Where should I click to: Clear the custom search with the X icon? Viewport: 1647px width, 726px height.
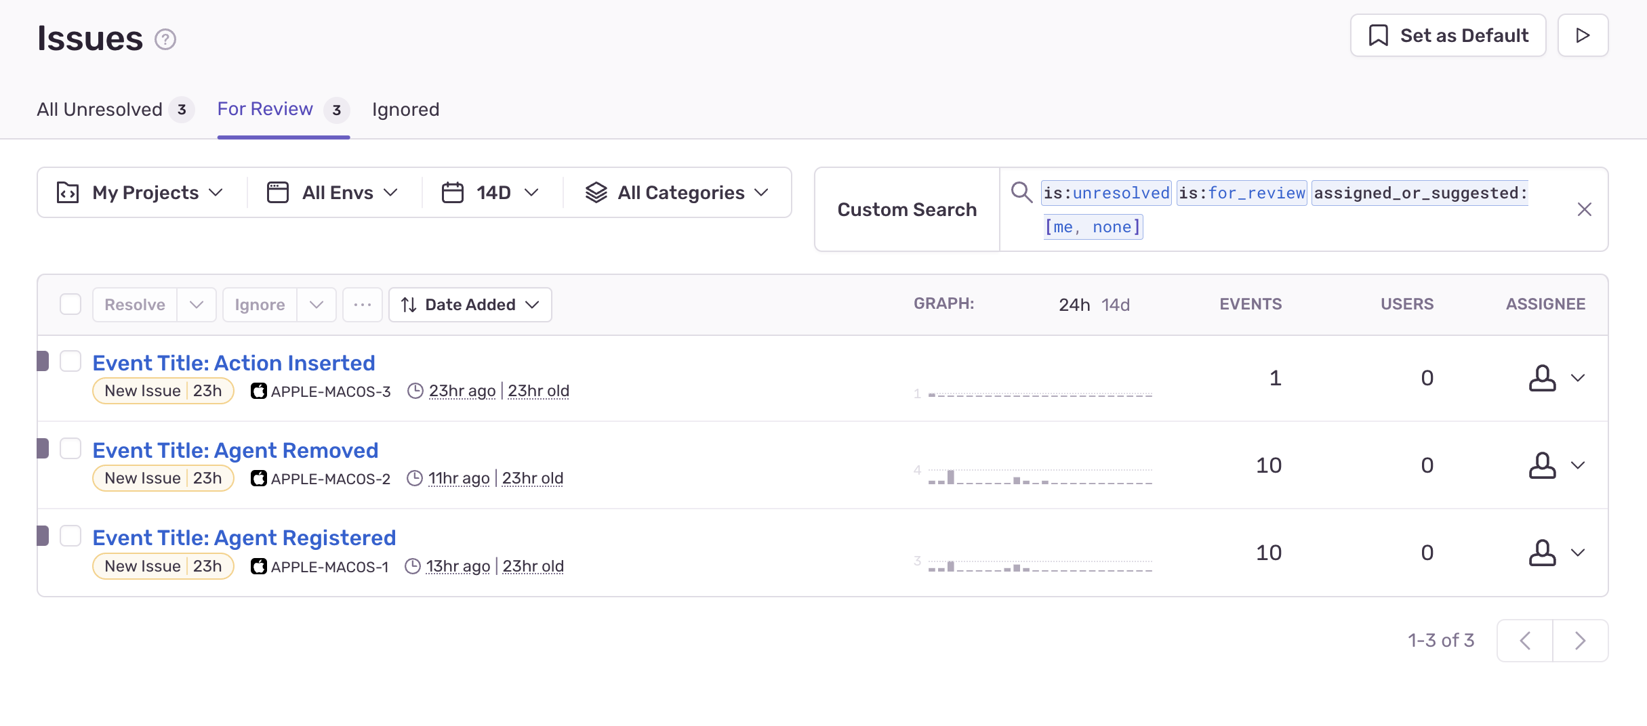(1584, 209)
